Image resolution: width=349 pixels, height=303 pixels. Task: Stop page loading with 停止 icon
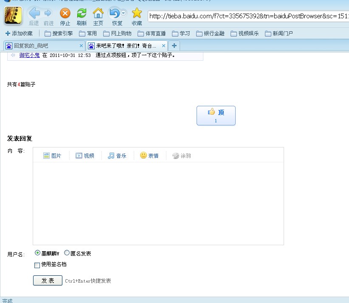coord(65,13)
